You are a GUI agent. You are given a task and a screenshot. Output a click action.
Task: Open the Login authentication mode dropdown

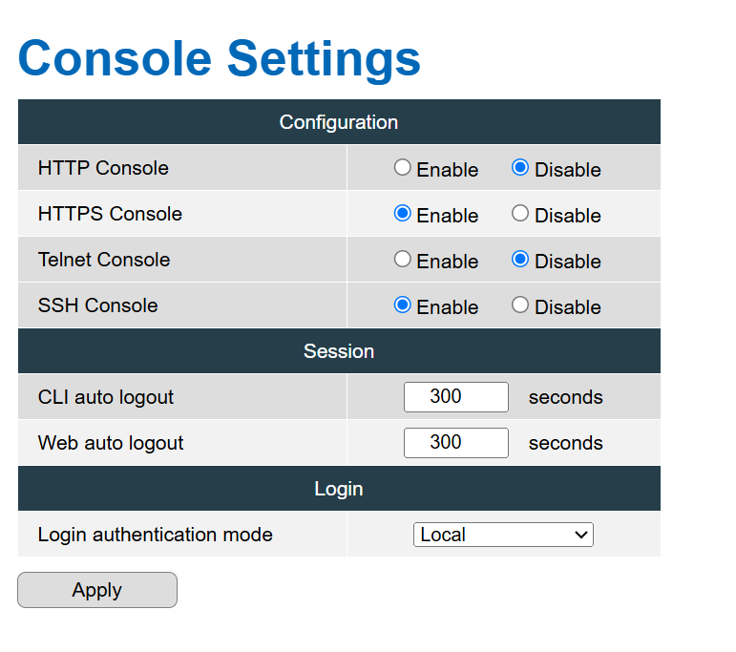(503, 535)
